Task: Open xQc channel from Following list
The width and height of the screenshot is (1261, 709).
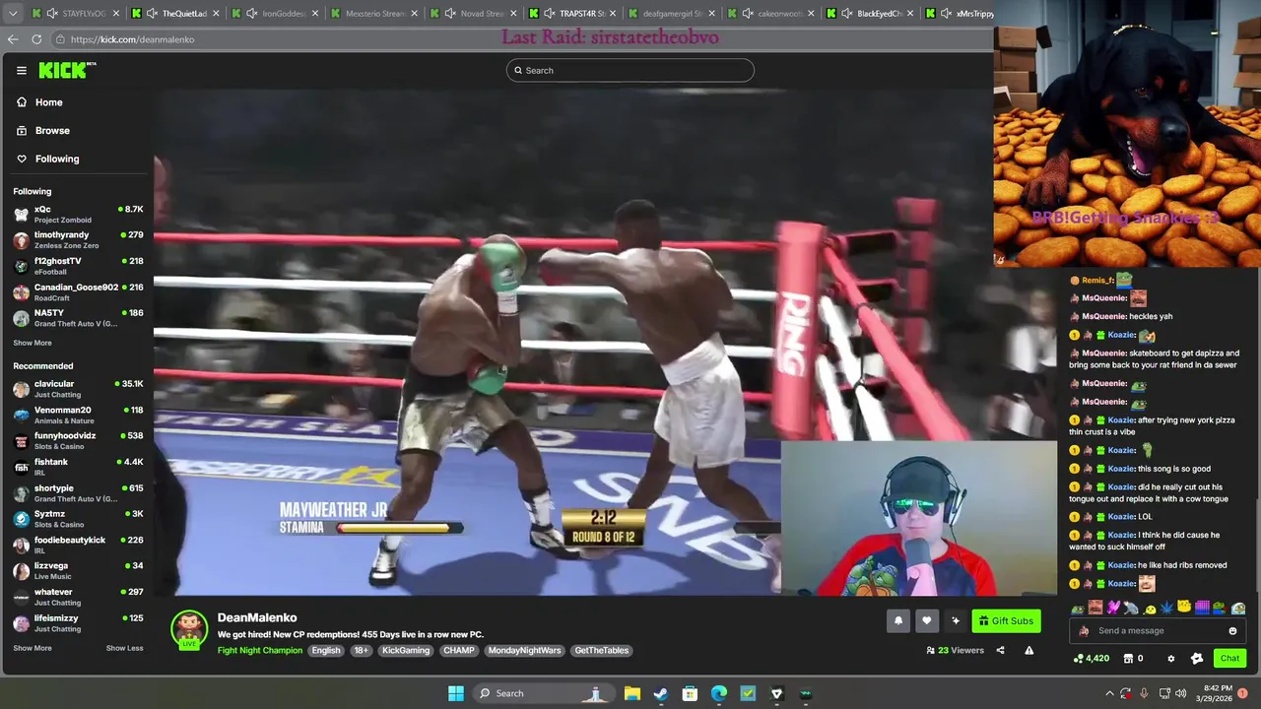Action: pyautogui.click(x=77, y=214)
